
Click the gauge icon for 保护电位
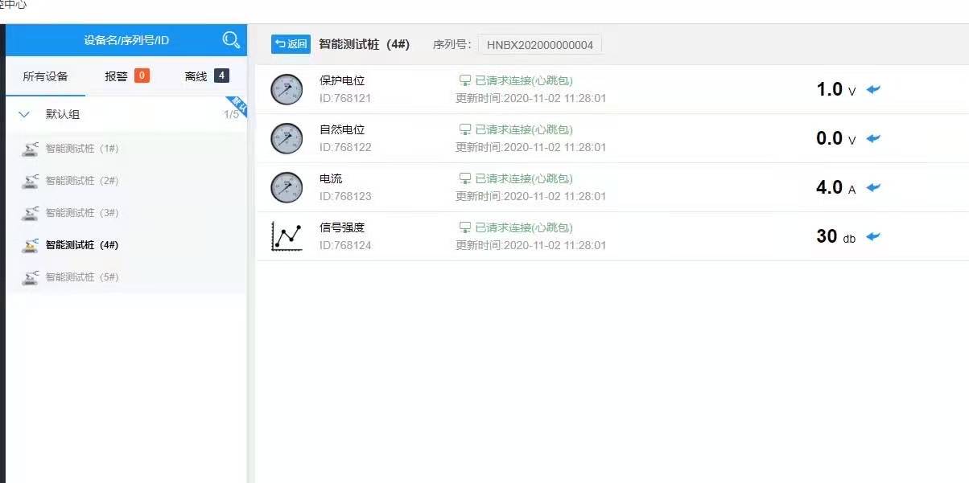point(287,89)
